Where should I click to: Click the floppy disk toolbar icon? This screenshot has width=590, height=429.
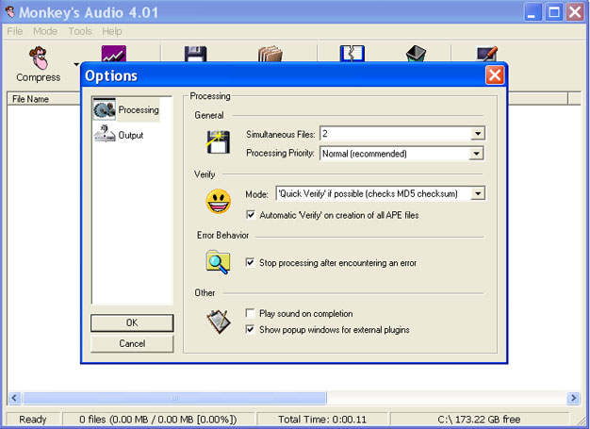195,54
